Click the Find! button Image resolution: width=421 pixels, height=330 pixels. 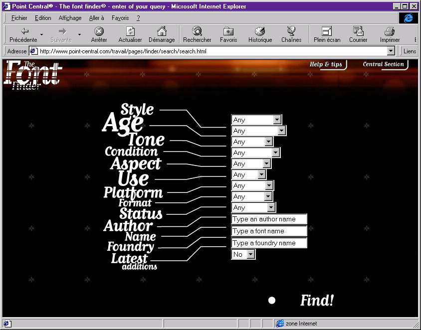(317, 300)
